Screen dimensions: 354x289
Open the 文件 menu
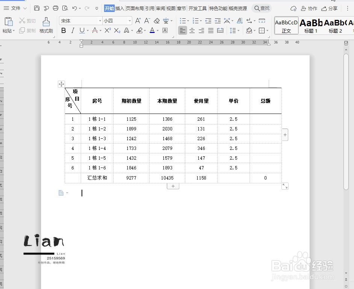point(15,8)
